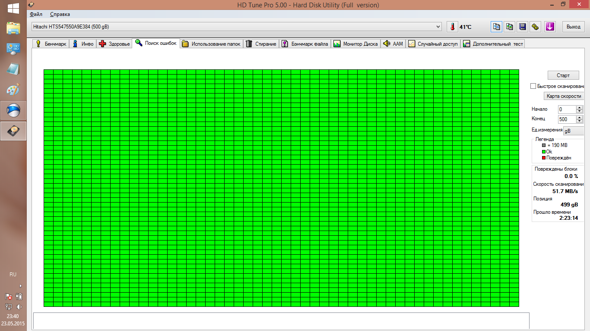590x331 pixels.
Task: Decrease the Конец value
Action: point(580,121)
